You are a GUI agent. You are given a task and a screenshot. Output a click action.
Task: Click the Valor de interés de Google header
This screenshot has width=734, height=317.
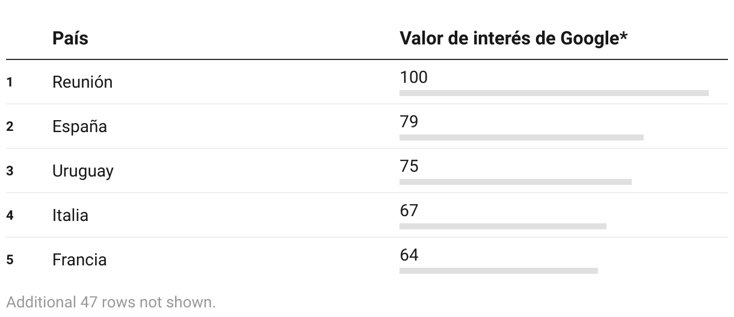pos(514,38)
